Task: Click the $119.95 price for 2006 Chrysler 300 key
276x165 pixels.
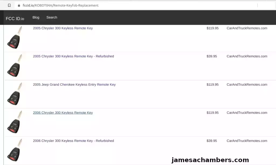Action: (x=212, y=113)
